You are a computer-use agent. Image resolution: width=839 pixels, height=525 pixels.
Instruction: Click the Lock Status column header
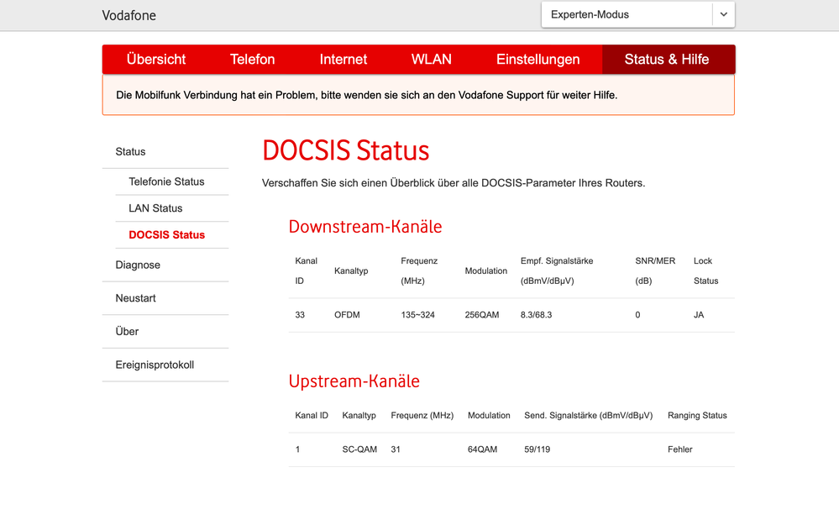[705, 270]
